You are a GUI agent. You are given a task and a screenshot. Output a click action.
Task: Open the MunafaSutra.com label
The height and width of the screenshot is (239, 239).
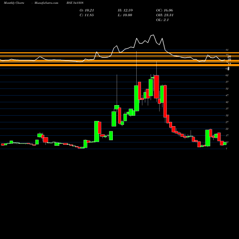(46, 3)
